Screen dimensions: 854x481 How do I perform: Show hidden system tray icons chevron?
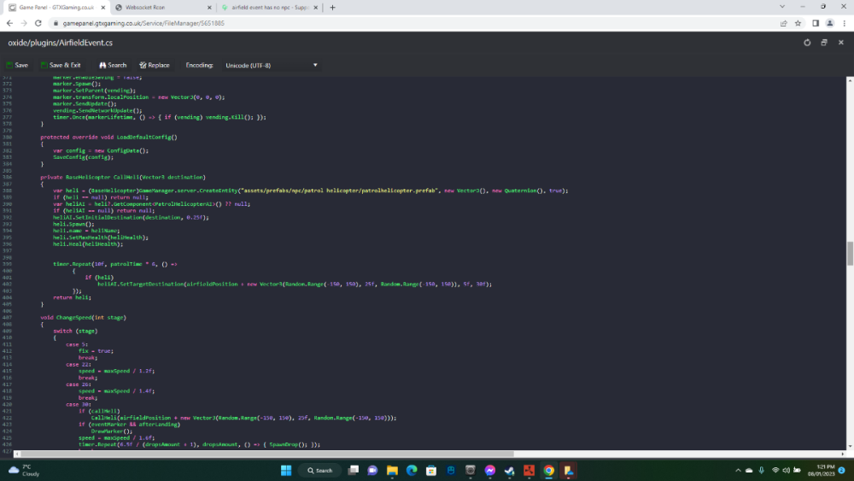738,470
